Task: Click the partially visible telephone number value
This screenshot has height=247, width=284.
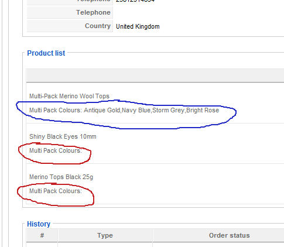Action: click(135, 1)
